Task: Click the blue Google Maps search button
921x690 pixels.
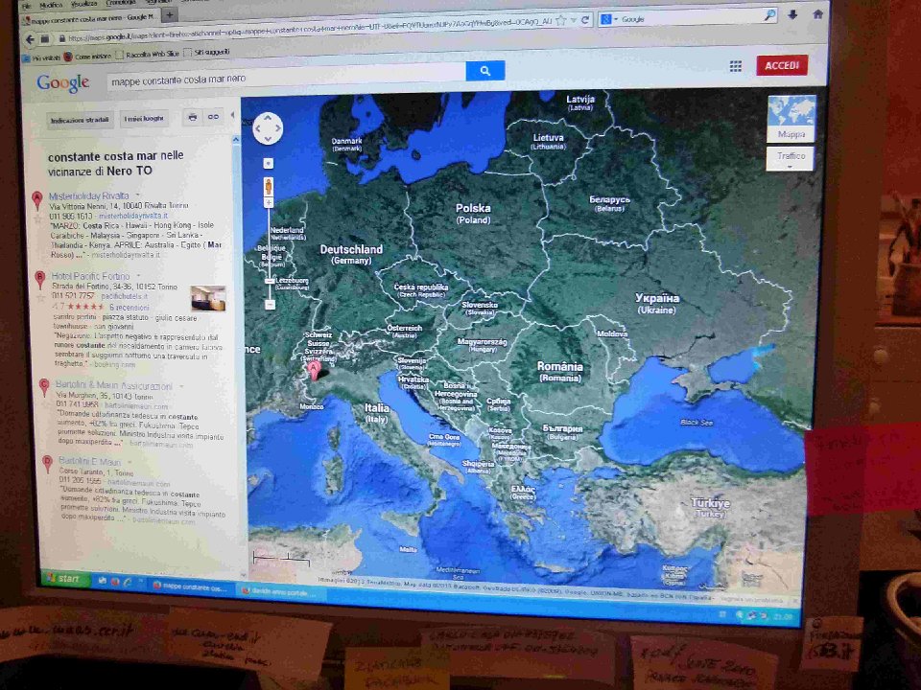Action: point(484,70)
